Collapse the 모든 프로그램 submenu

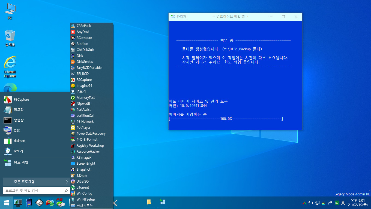tap(36, 182)
